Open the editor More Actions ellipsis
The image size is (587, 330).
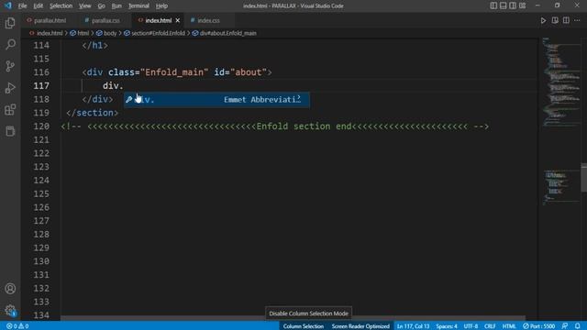pyautogui.click(x=577, y=20)
